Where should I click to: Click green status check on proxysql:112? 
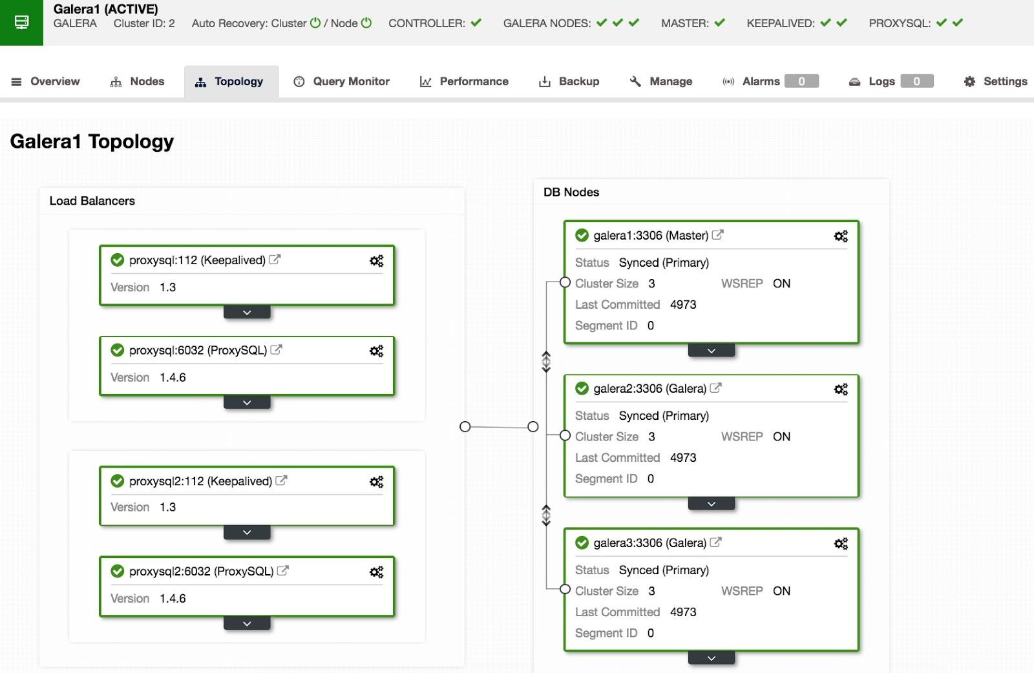coord(117,260)
